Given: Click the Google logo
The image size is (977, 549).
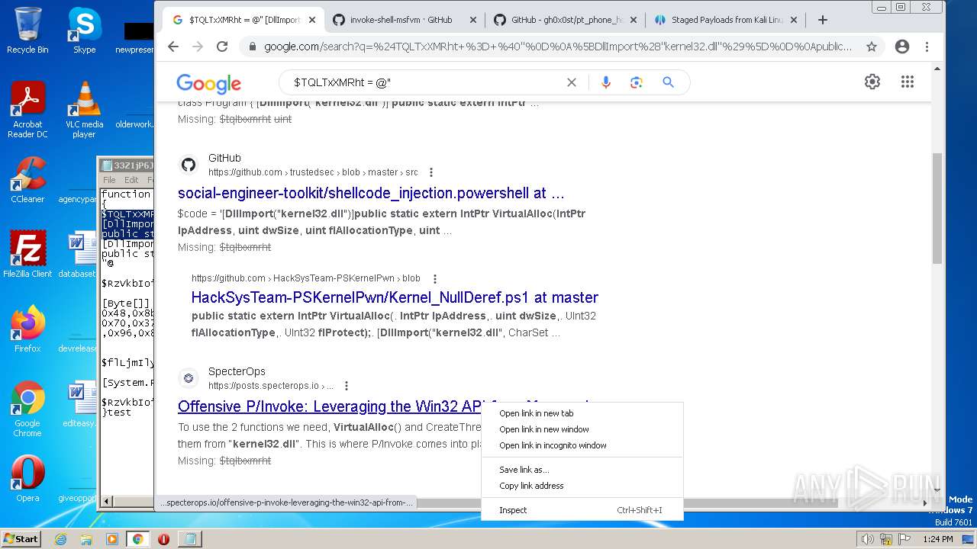Looking at the screenshot, I should [208, 83].
